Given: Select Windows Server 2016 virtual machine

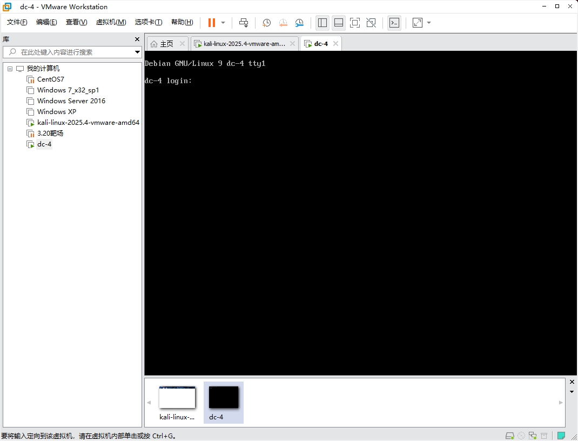Looking at the screenshot, I should pyautogui.click(x=71, y=101).
